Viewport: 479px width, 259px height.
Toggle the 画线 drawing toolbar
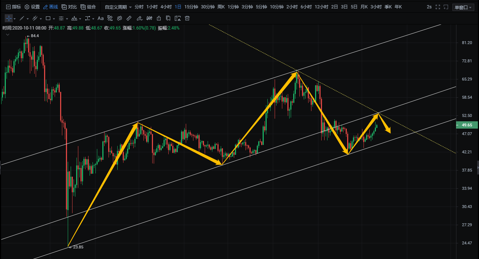(50, 7)
